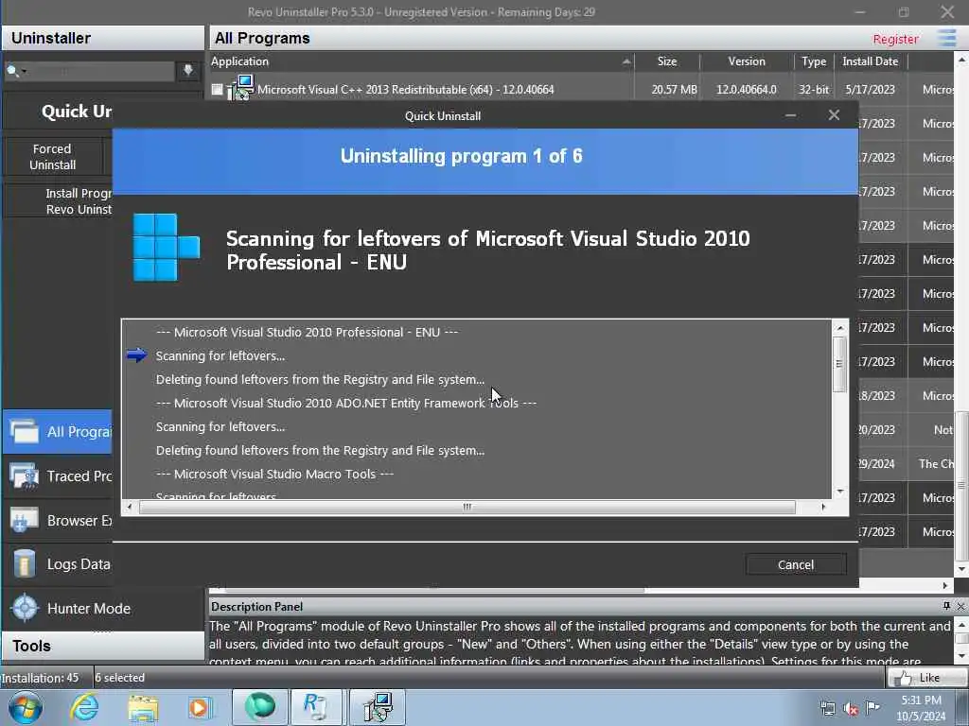
Task: Click the network tray icon
Action: 827,709
